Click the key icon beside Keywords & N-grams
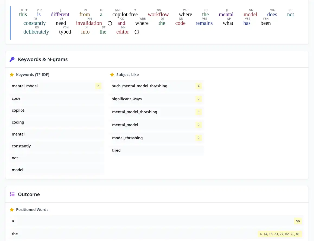 click(12, 59)
